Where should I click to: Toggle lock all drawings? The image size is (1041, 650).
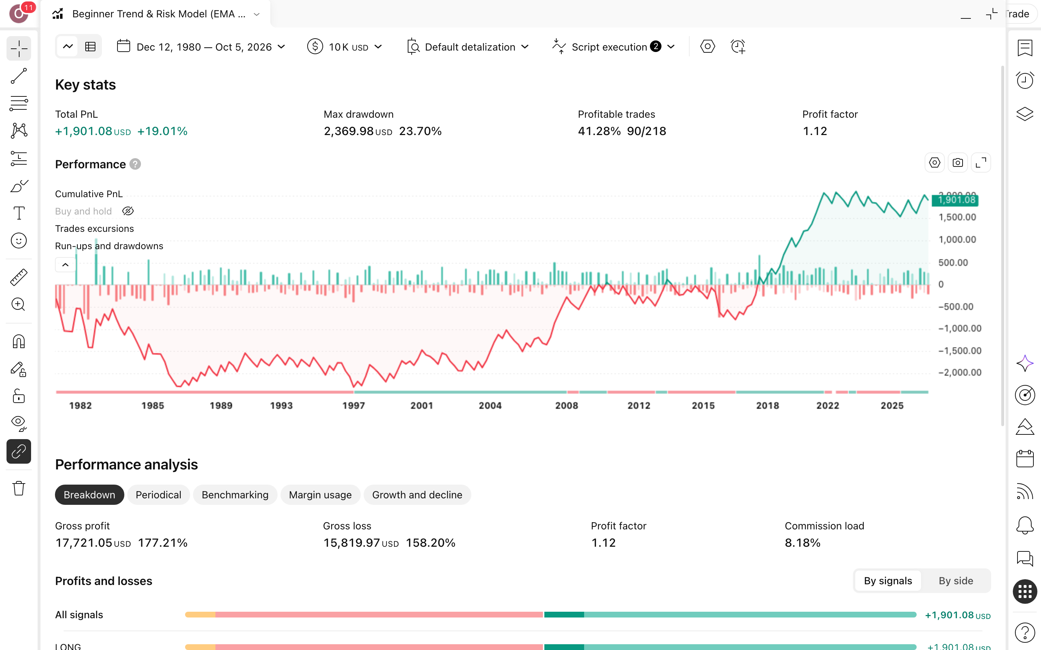click(x=19, y=396)
